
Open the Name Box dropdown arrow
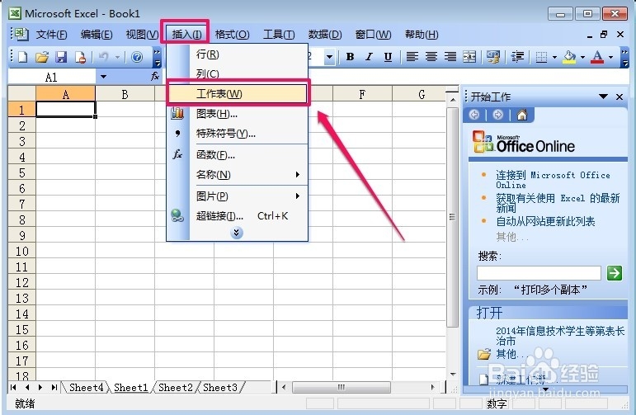[103, 77]
